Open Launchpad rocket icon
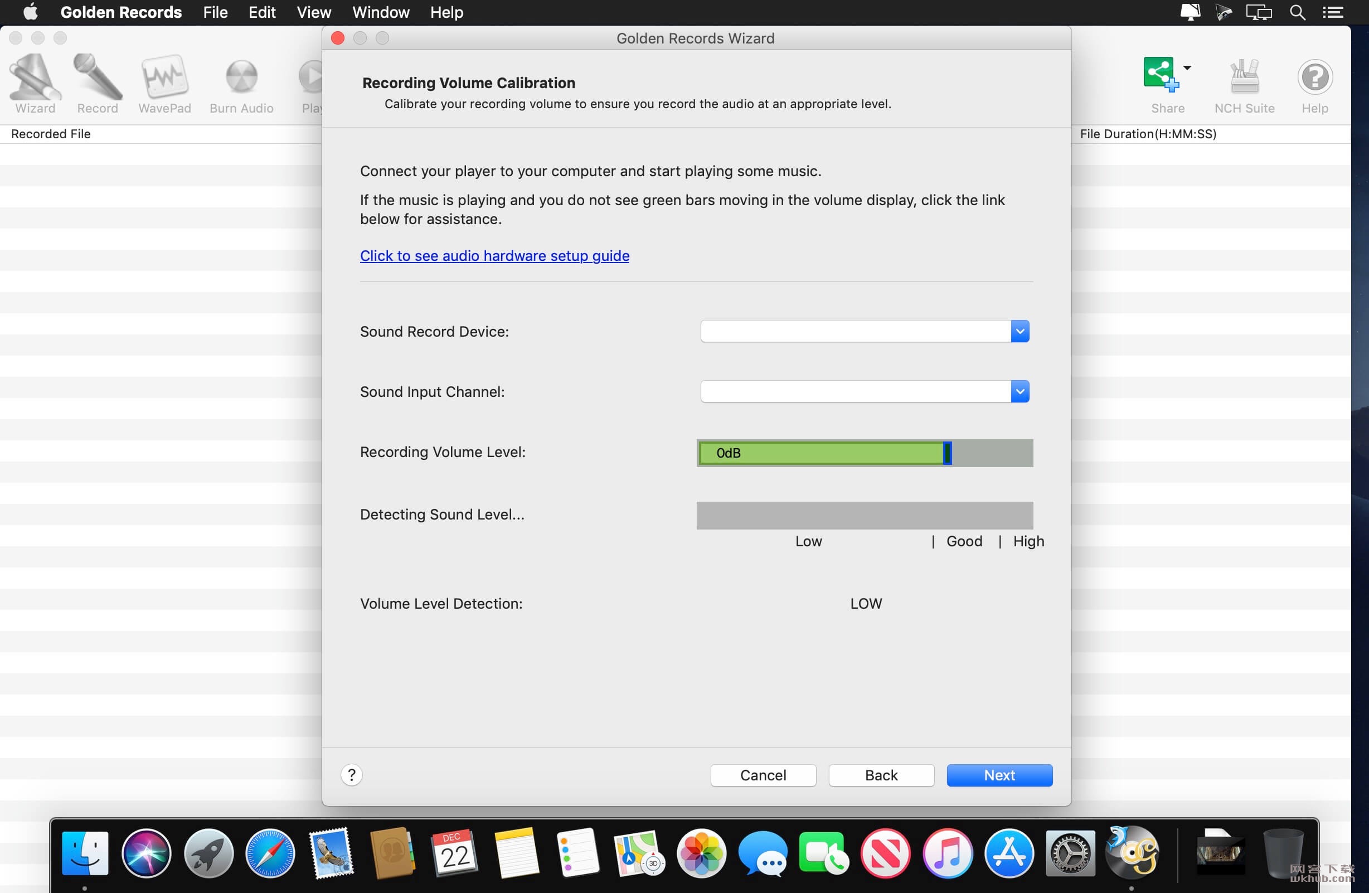The width and height of the screenshot is (1369, 893). [x=208, y=853]
